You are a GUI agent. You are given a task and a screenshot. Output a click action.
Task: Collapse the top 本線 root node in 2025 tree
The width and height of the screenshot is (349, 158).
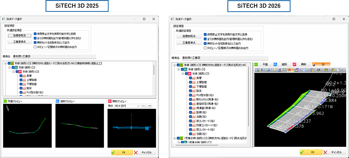5,63
